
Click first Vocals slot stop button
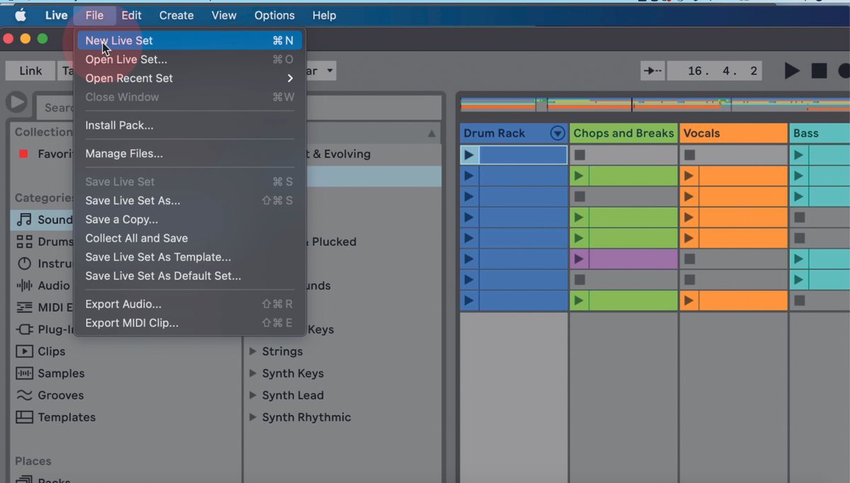tap(689, 154)
